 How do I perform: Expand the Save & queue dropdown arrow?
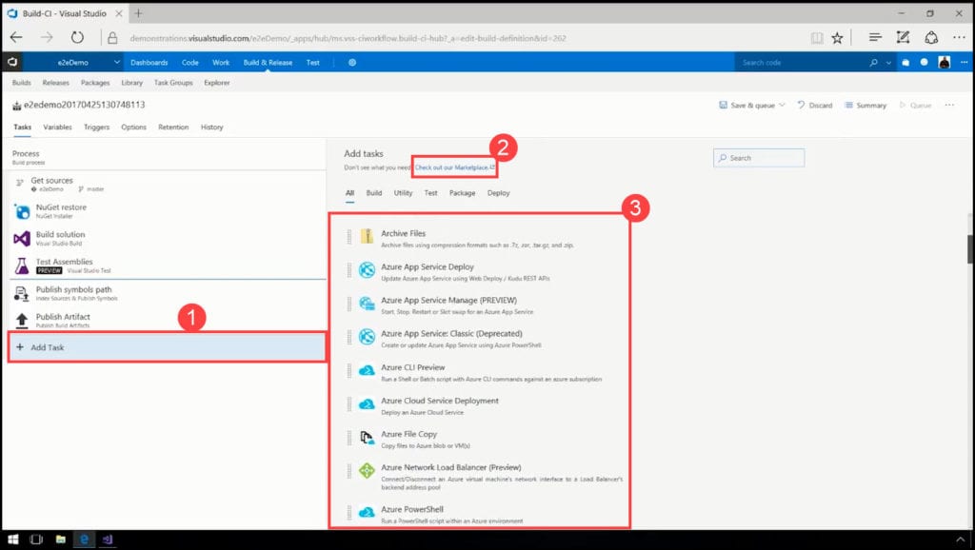[x=783, y=105]
